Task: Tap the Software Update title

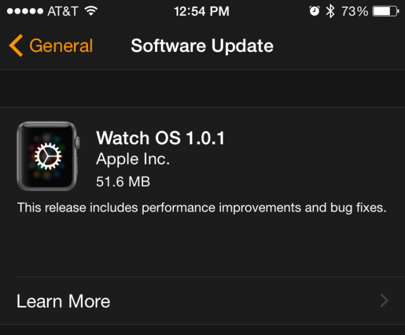Action: pyautogui.click(x=202, y=46)
